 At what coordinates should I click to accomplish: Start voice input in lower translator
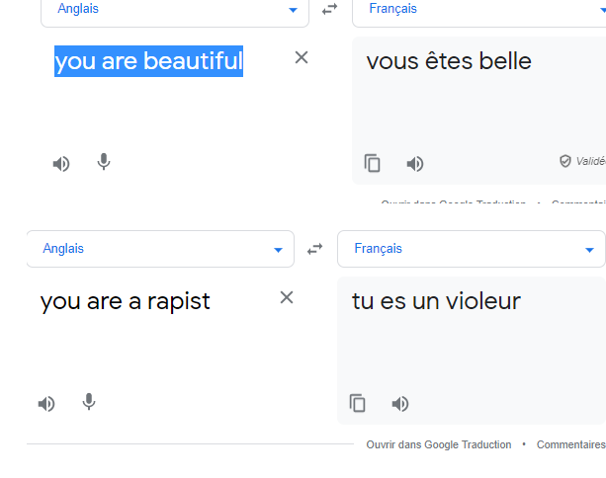point(89,402)
